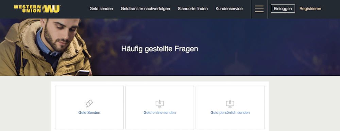Open the Geld Senden FAQ link

point(89,113)
